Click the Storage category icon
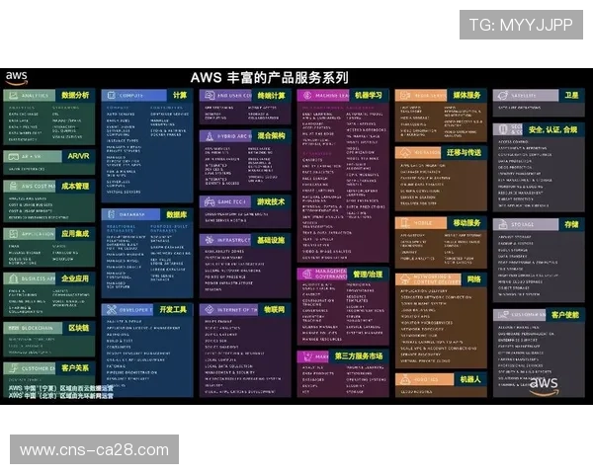Viewport: 593px width, 474px height. pyautogui.click(x=503, y=224)
